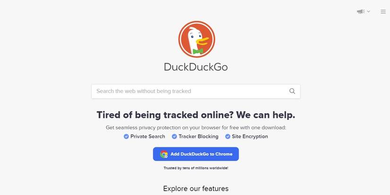This screenshot has width=390, height=195.
Task: Click the megaphone announcements icon
Action: click(x=361, y=11)
